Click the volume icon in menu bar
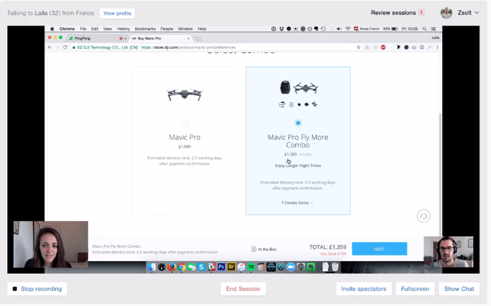 click(339, 29)
